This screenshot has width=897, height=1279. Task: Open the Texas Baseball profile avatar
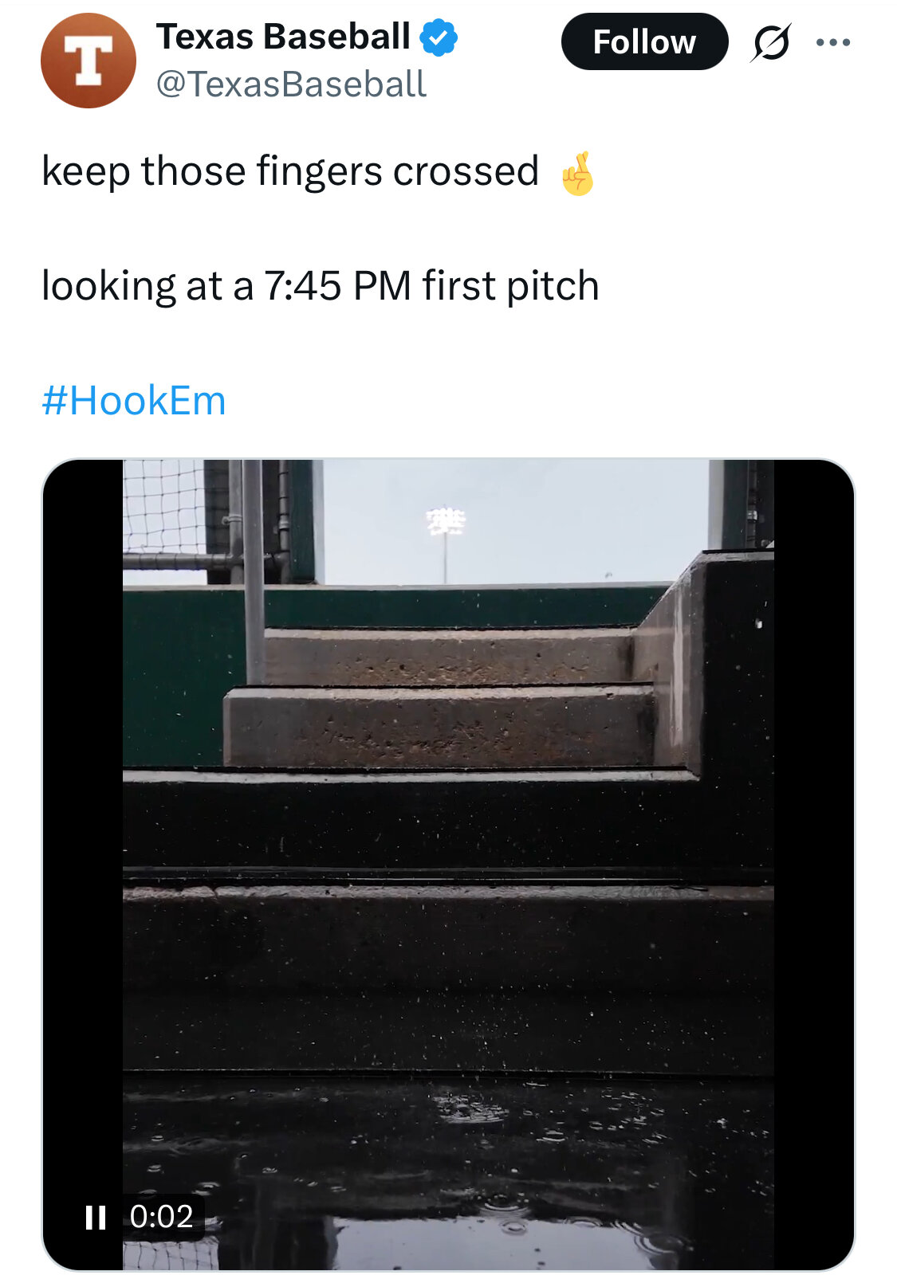click(88, 61)
